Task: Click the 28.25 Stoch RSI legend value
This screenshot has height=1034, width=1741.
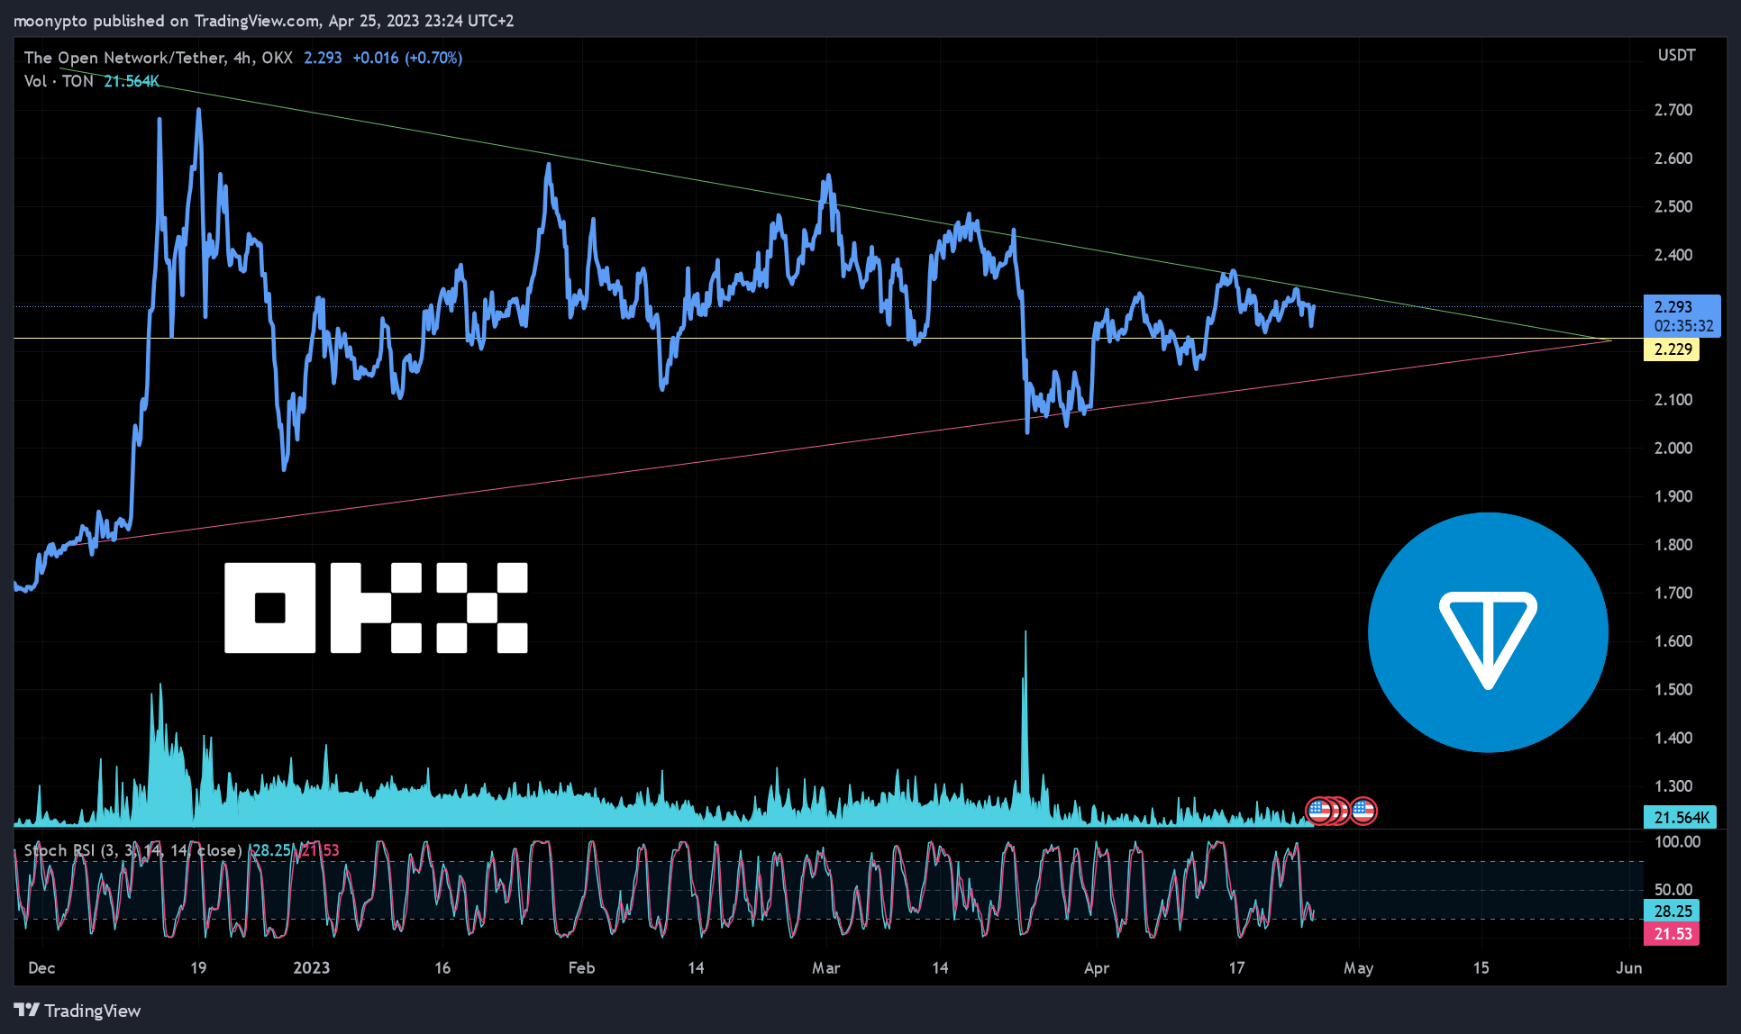Action: click(x=271, y=850)
